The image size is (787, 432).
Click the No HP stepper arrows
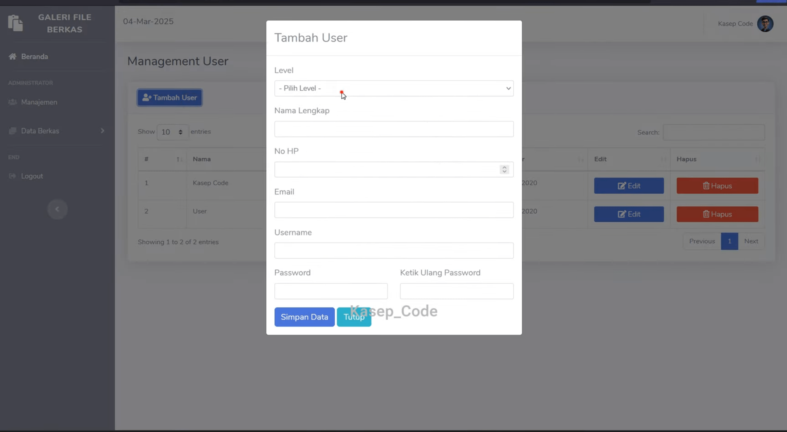click(504, 169)
